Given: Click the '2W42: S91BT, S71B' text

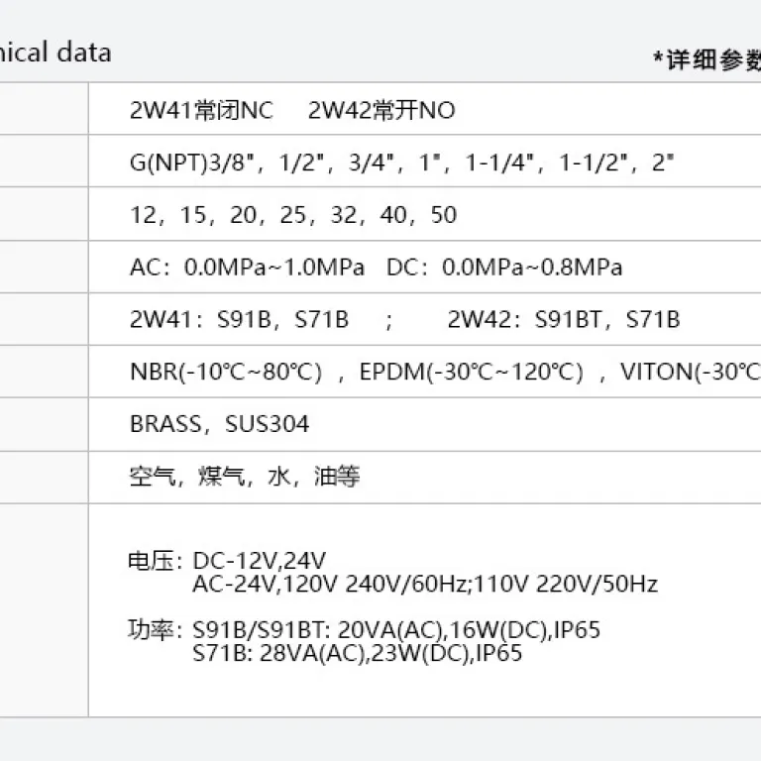Looking at the screenshot, I should 564,319.
